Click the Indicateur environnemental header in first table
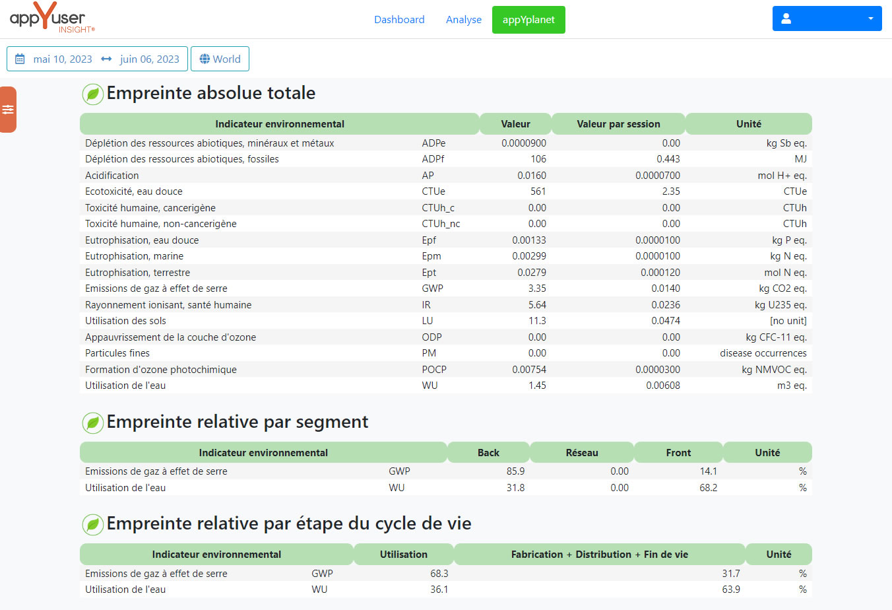This screenshot has width=892, height=610. point(280,124)
